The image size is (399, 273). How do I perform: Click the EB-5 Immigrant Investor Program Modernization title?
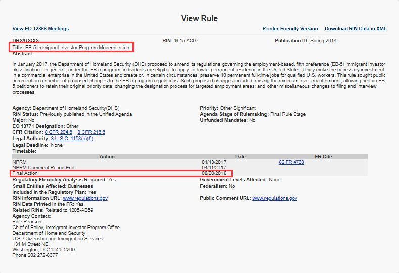[78, 47]
